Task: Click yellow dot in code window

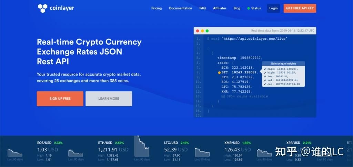Action: coord(202,31)
